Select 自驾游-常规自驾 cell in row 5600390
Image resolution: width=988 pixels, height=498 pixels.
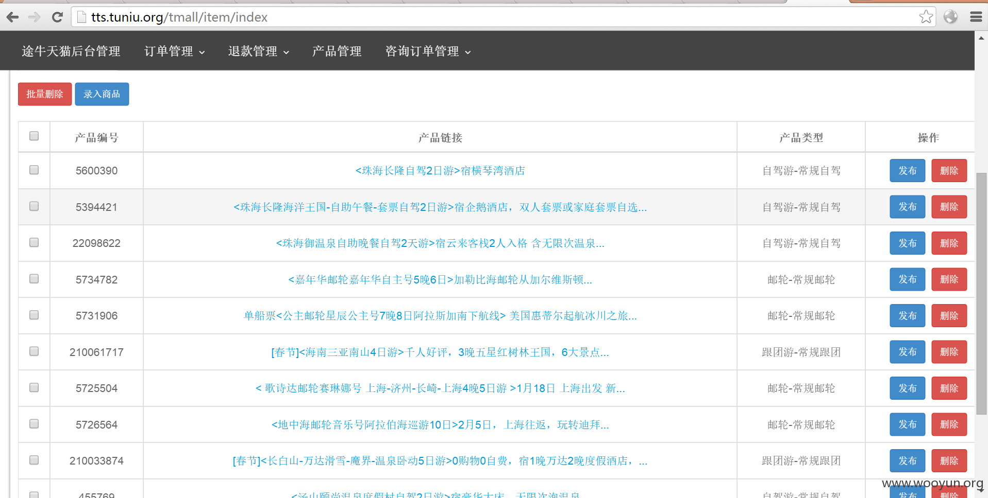[x=801, y=171]
